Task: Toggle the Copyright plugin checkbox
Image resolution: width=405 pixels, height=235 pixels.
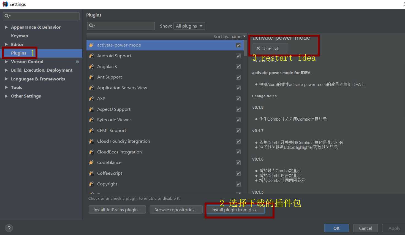Action: [x=238, y=184]
